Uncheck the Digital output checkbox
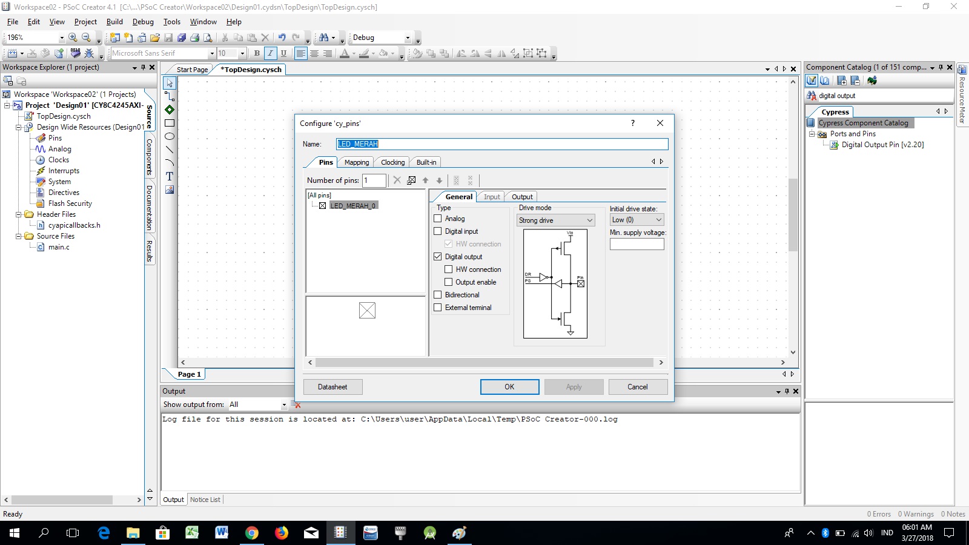The image size is (969, 545). point(438,257)
